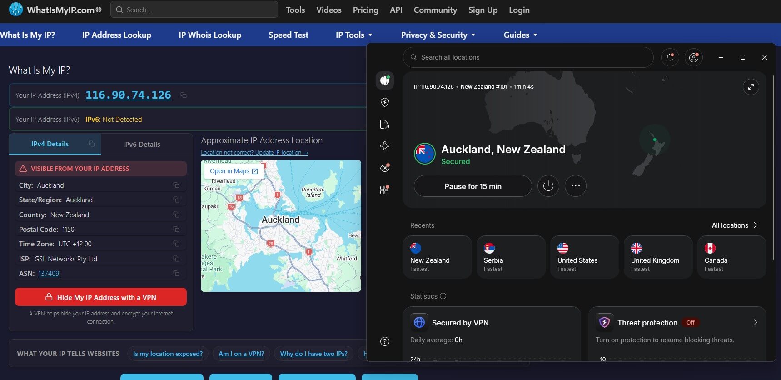This screenshot has height=380, width=781.
Task: Copy the IPv4 address 116.90.74.126
Action: 184,95
